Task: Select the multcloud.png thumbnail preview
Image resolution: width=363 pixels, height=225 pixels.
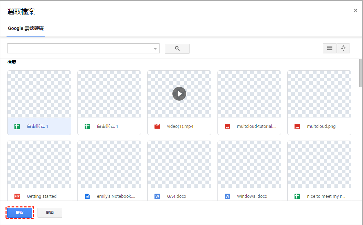Action: click(x=319, y=94)
